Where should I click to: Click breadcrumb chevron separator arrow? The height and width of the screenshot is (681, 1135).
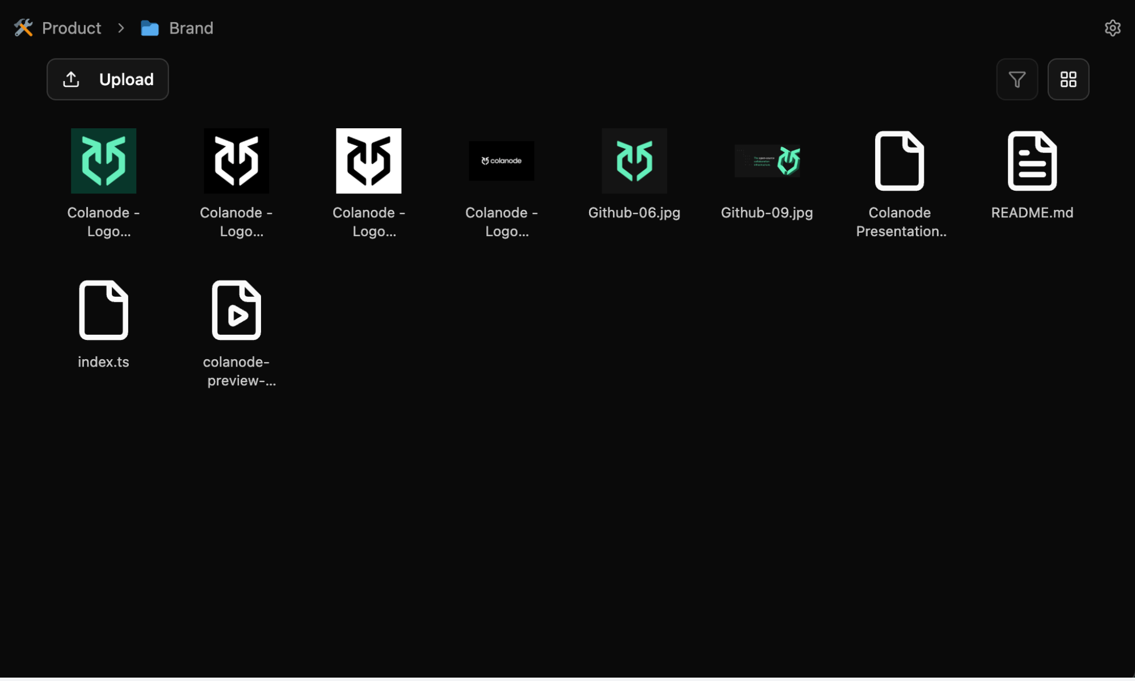pyautogui.click(x=121, y=28)
